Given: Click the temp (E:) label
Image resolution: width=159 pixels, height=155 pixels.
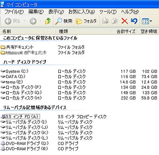Looking at the screenshot, I should [x=14, y=82].
